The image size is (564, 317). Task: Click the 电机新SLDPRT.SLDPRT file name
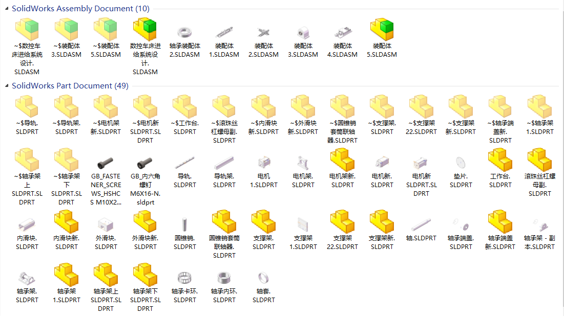(x=421, y=185)
